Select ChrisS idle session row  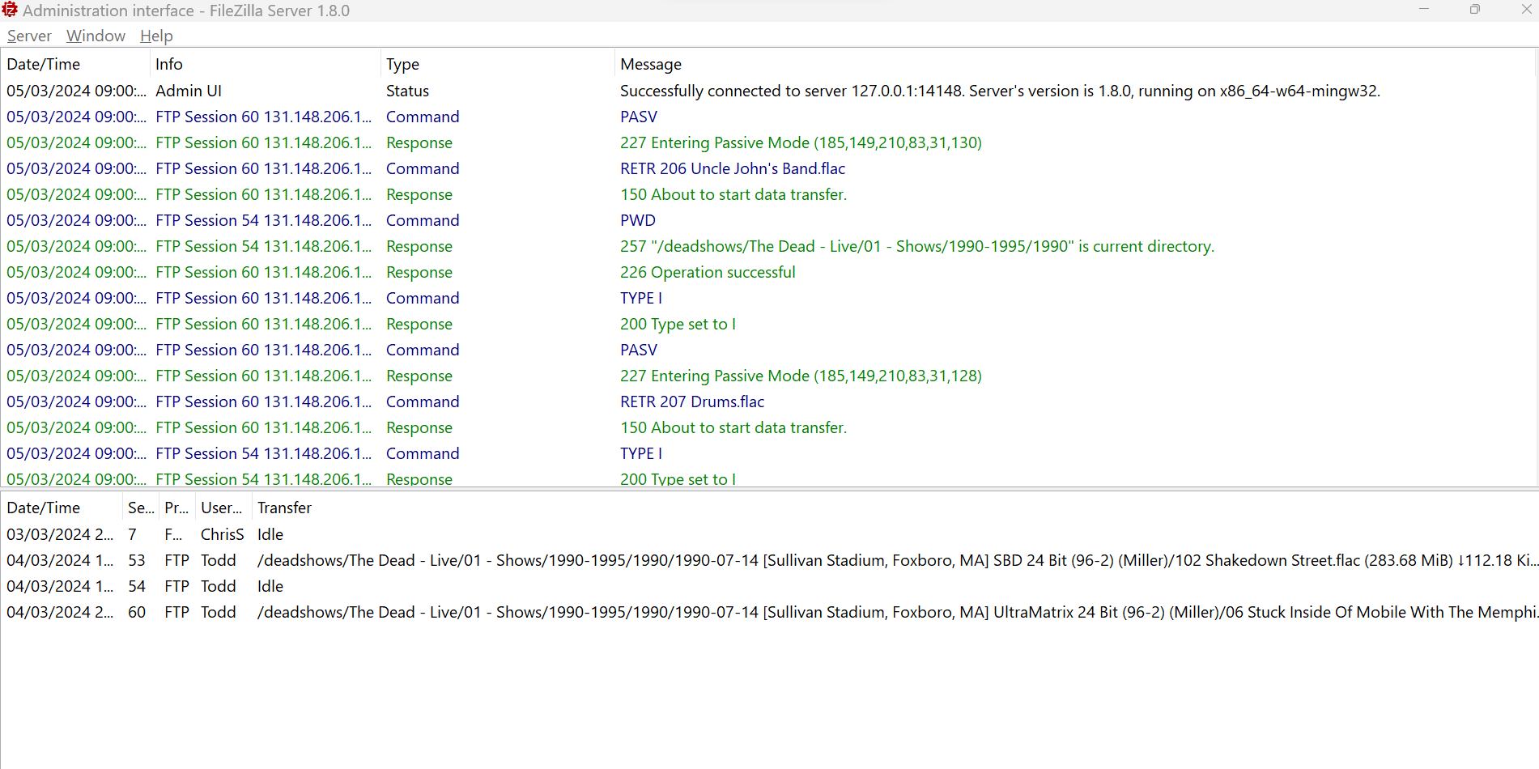tap(769, 534)
